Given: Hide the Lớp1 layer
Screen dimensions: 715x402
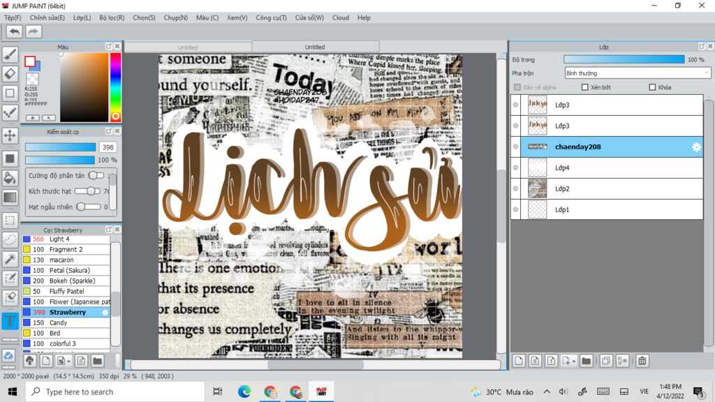Looking at the screenshot, I should tap(516, 209).
